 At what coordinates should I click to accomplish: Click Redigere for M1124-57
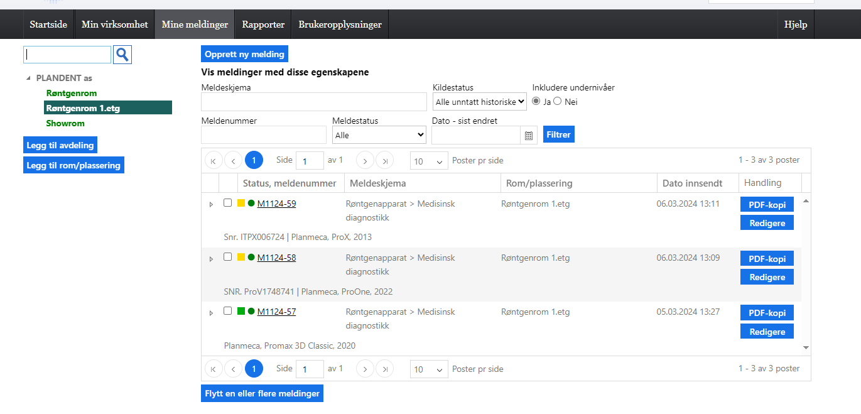(x=767, y=331)
